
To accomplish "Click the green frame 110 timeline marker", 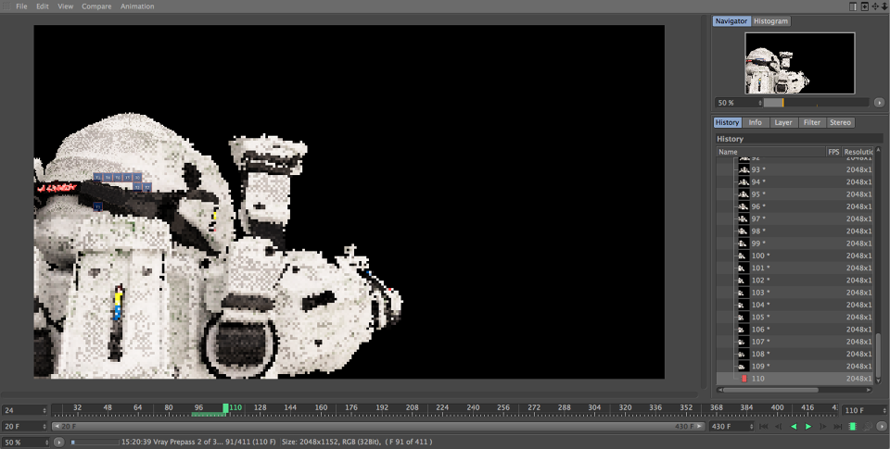I will tap(225, 408).
